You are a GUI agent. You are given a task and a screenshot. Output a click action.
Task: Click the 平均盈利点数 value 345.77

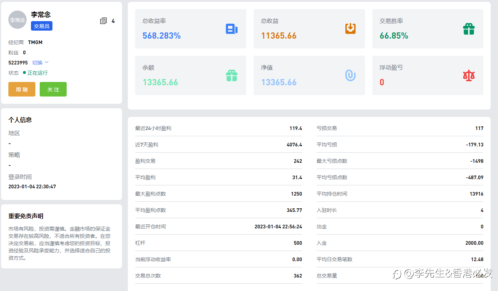pos(294,210)
